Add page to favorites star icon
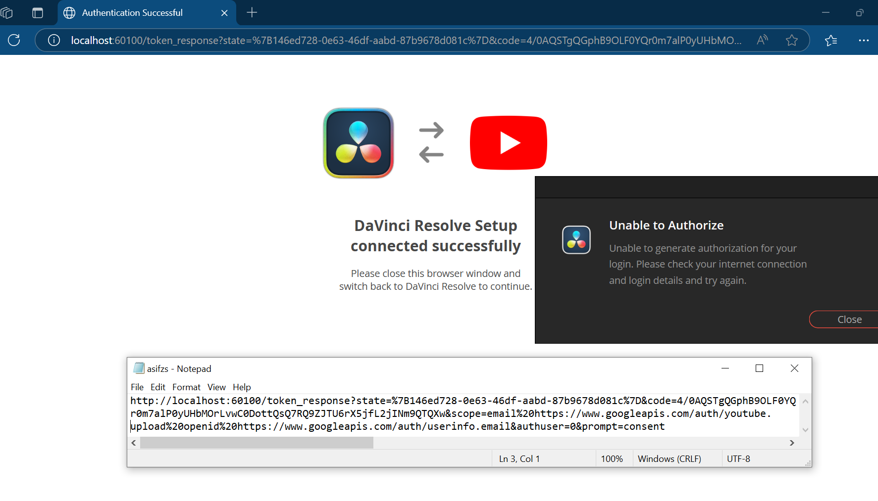Viewport: 878px width, 501px height. tap(792, 40)
